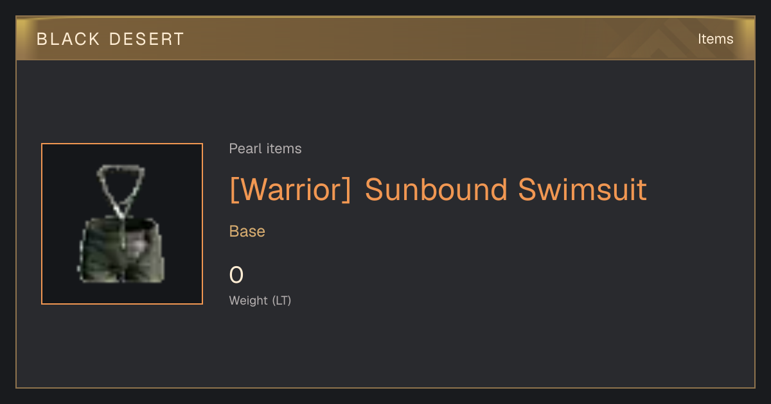Click the Weight (LT) caption
The image size is (771, 404).
[260, 300]
